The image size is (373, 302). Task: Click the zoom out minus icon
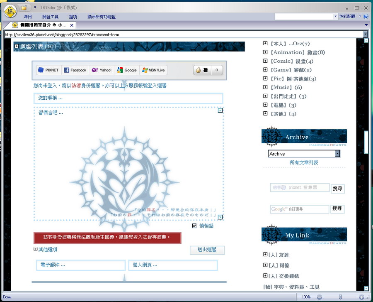[319, 297]
